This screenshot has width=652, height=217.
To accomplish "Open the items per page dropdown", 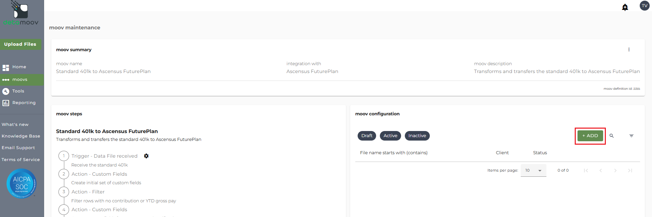I will click(x=533, y=170).
